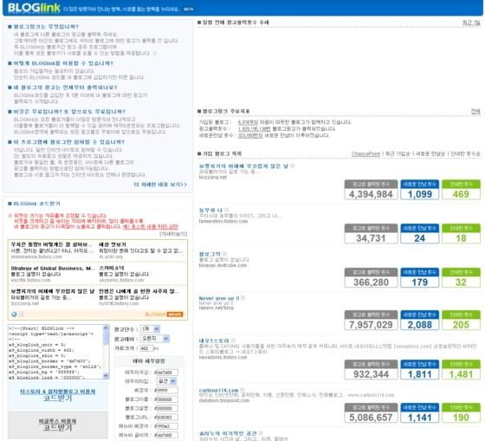
Task: Click the border color field #dd7d00
Action: click(166, 373)
